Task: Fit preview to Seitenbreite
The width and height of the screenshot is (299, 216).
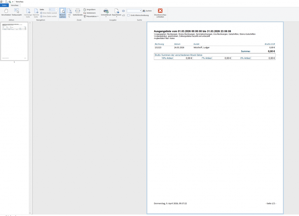Action: (x=78, y=13)
